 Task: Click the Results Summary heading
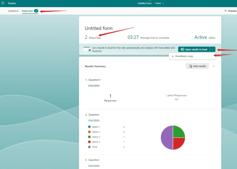coord(95,66)
